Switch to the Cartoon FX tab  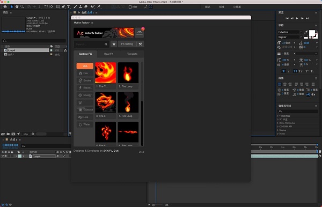pos(85,54)
